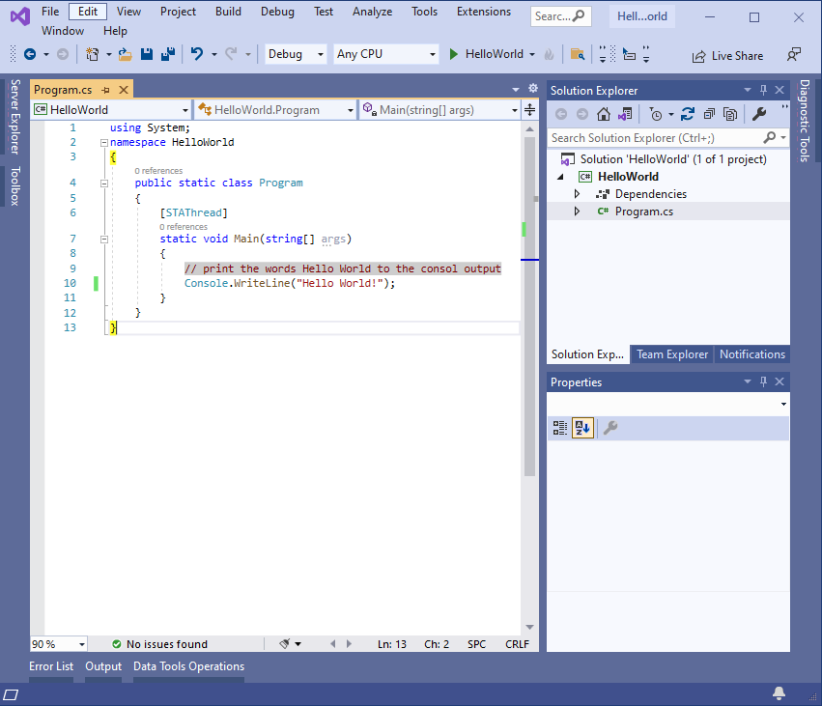Open the Output tab
Viewport: 822px width, 706px height.
[x=103, y=666]
